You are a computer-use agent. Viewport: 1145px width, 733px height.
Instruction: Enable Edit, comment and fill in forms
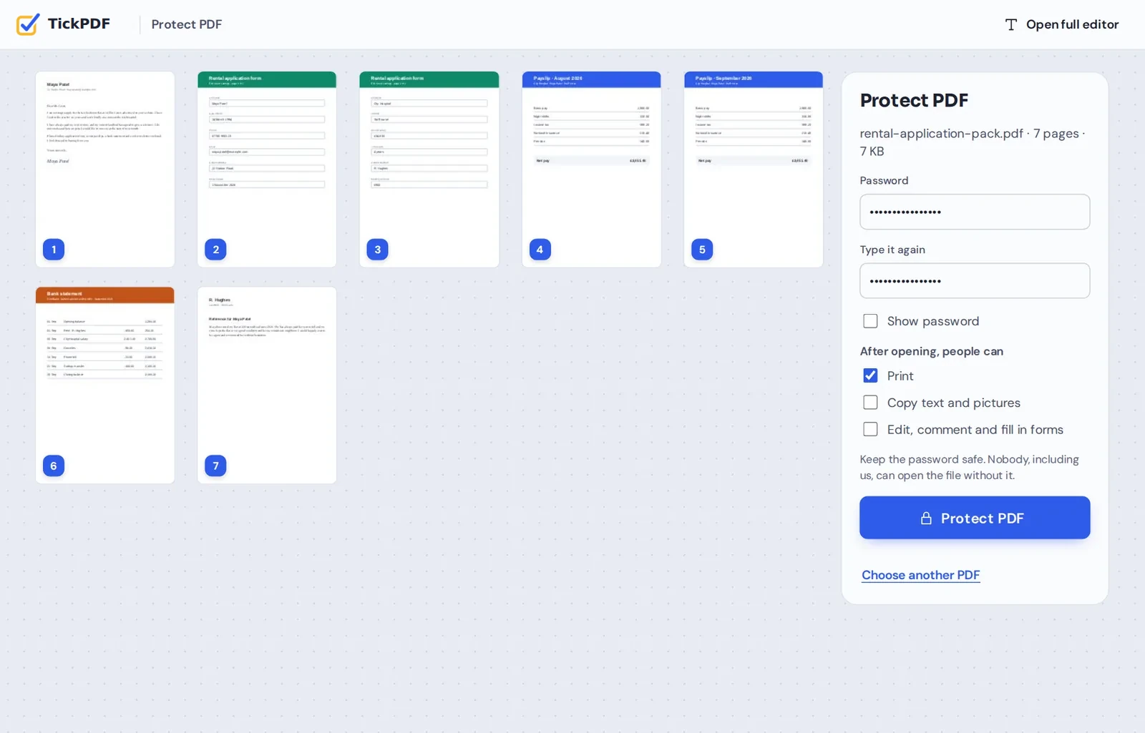(870, 430)
